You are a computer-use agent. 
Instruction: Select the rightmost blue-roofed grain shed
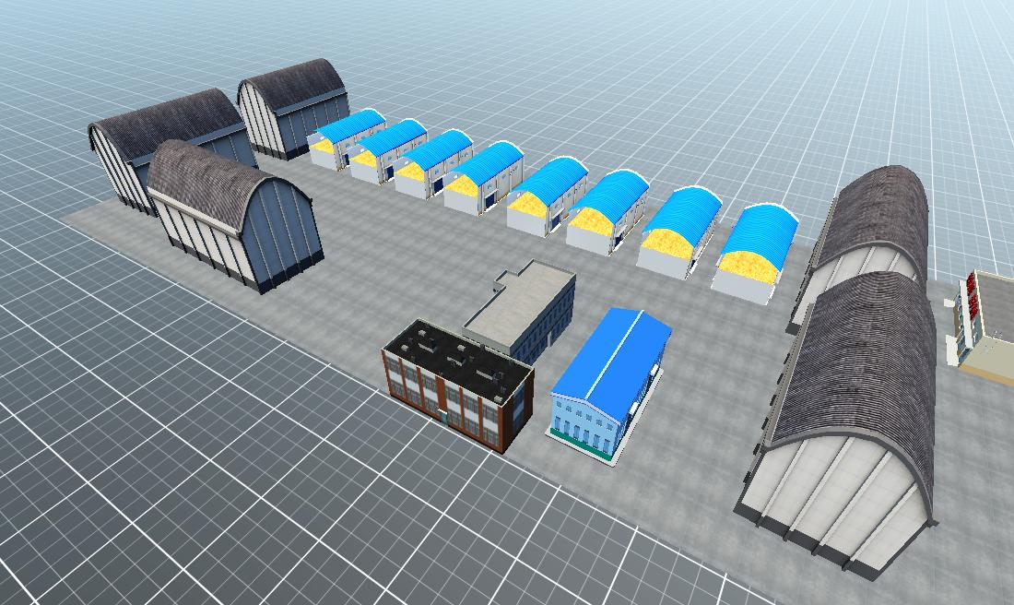(757, 249)
